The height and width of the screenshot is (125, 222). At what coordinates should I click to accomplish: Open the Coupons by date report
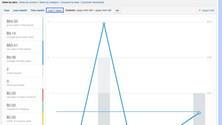(x=70, y=2)
